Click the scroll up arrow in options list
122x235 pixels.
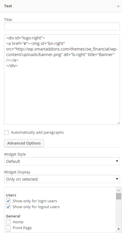pos(119,190)
